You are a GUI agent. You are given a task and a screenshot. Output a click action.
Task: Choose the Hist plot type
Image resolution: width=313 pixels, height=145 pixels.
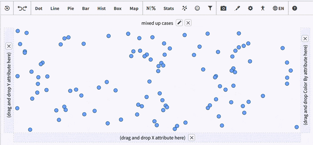point(101,9)
